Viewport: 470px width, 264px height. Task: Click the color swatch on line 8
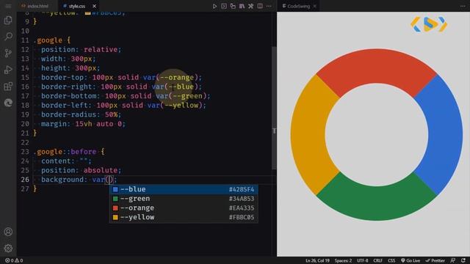pyautogui.click(x=88, y=13)
